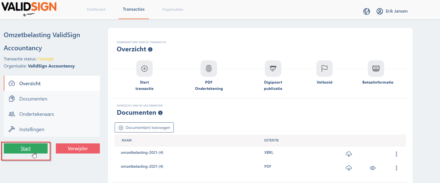Image resolution: width=440 pixels, height=183 pixels.
Task: Select Instellingen in the sidebar
Action: [52, 129]
